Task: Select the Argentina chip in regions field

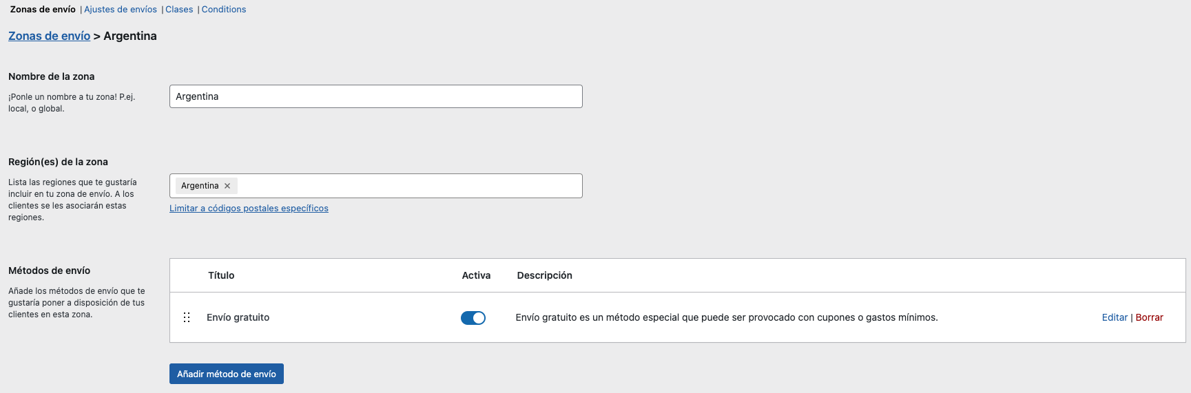Action: [200, 186]
